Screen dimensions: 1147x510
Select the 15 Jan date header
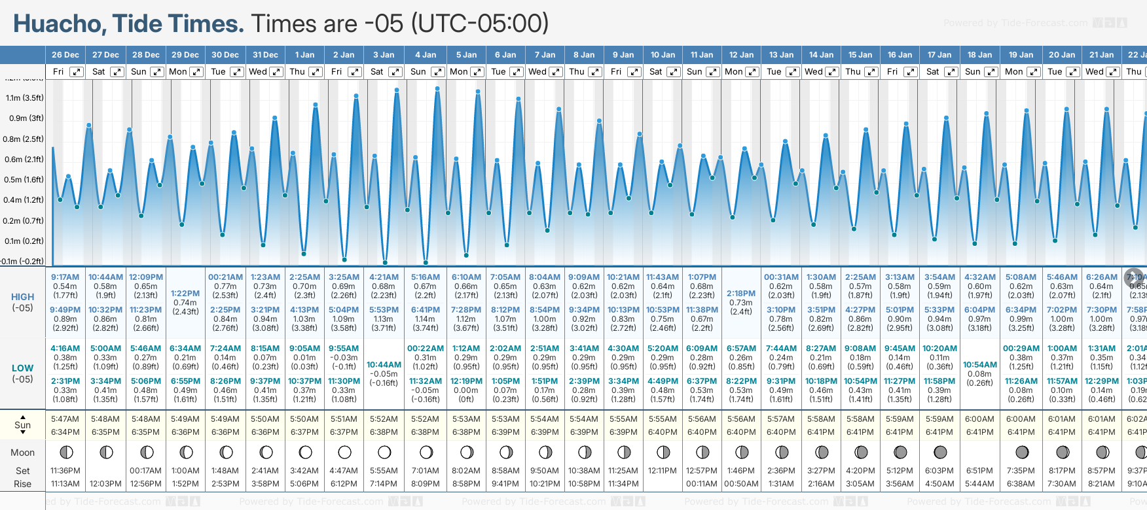tap(860, 55)
